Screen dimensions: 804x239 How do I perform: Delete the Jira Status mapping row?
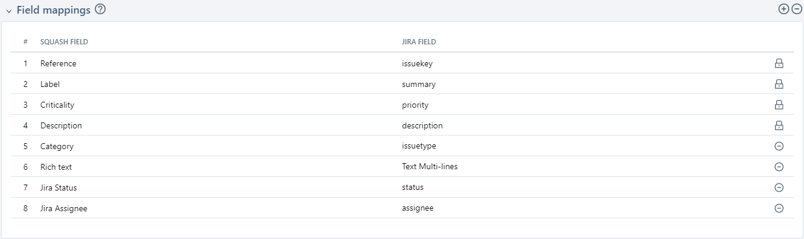[779, 188]
